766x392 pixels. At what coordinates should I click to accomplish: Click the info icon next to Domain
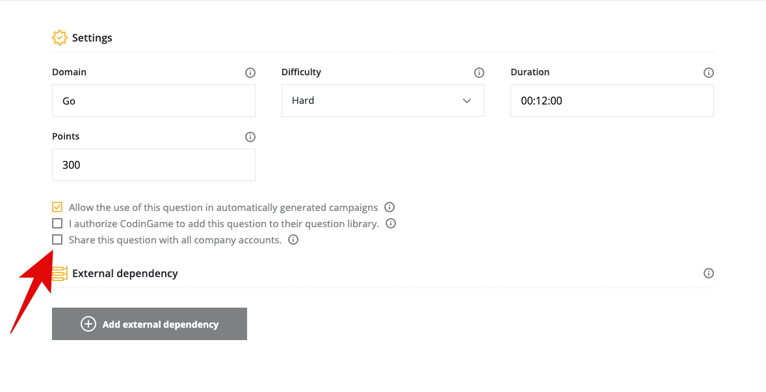coord(250,73)
